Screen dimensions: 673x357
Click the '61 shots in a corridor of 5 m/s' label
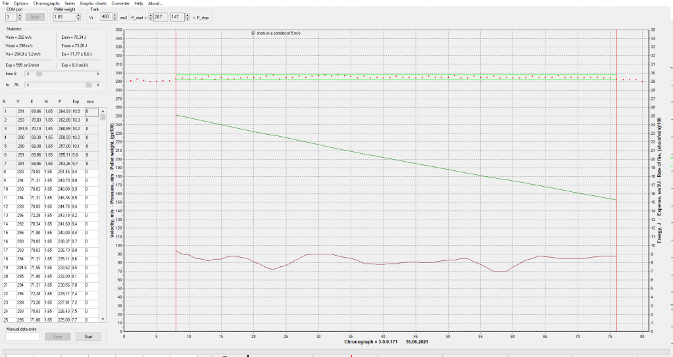pyautogui.click(x=276, y=33)
